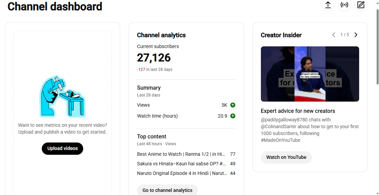The width and height of the screenshot is (379, 195).
Task: Open Naruto Original Episode 4 video entry
Action: click(x=182, y=173)
